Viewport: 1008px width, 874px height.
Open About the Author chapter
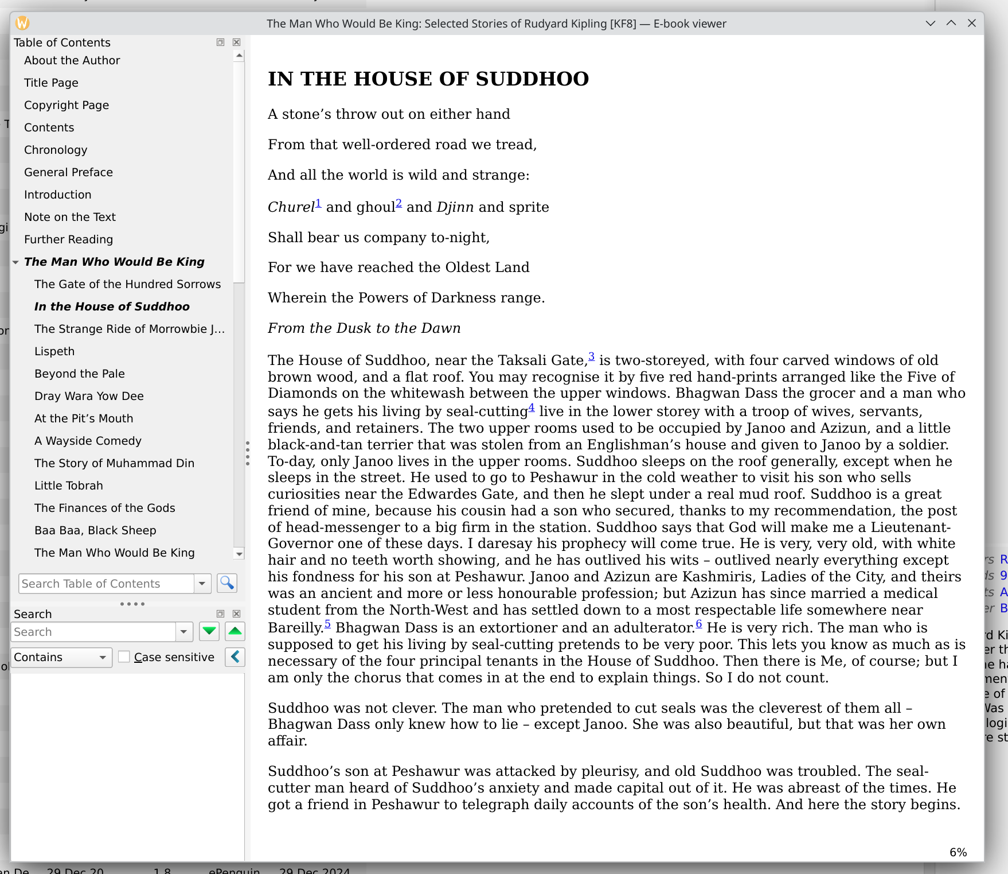tap(72, 60)
